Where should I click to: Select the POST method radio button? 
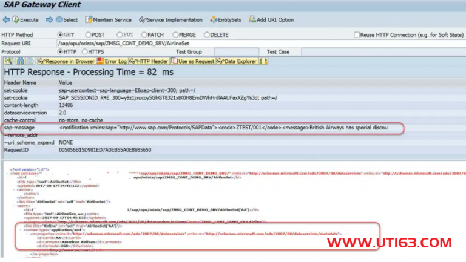(x=89, y=35)
